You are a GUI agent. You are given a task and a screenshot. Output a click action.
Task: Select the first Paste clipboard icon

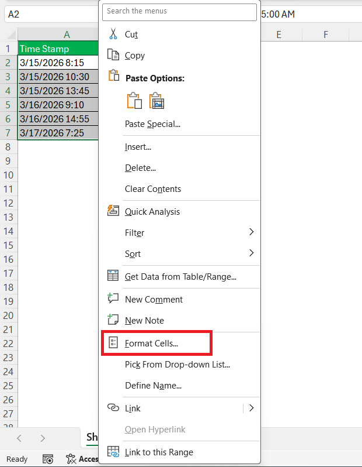134,101
